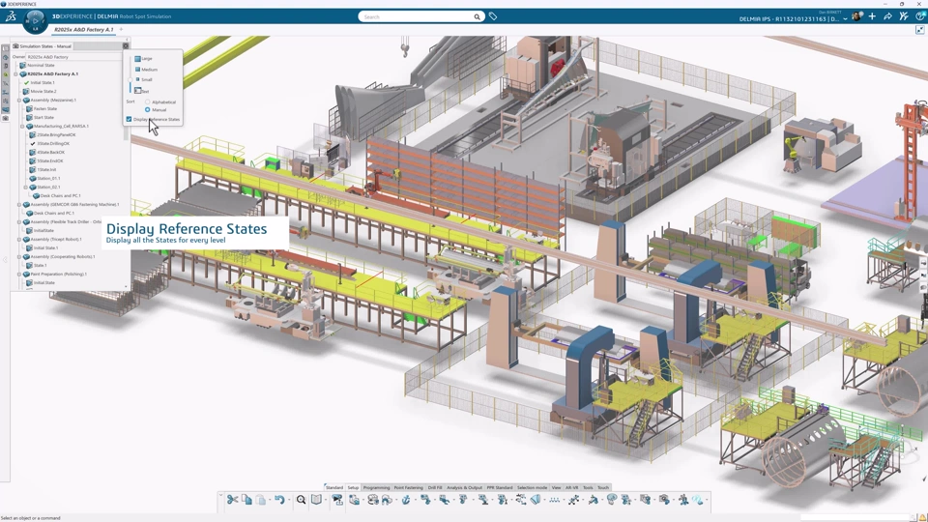Click the Undo arrow icon

[279, 500]
